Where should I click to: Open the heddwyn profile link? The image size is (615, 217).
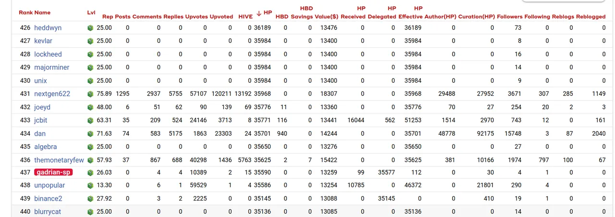pyautogui.click(x=48, y=28)
